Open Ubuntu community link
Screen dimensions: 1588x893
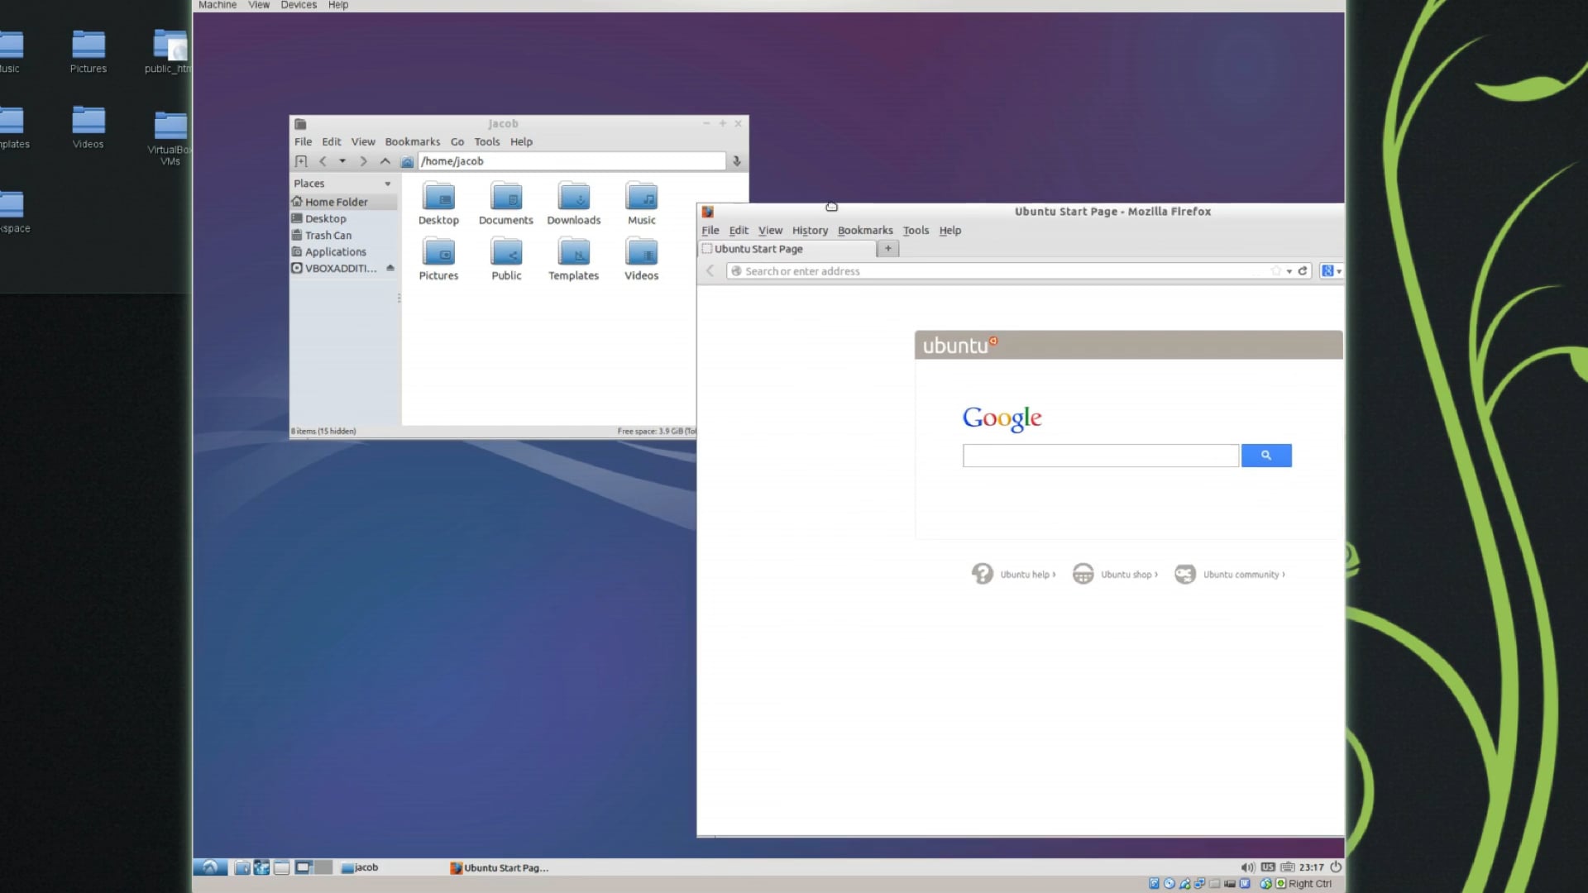pos(1230,574)
